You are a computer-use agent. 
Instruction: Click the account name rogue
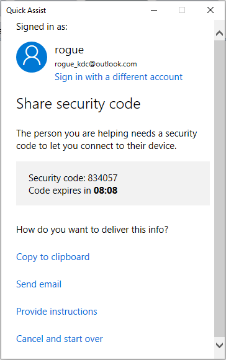coord(69,50)
